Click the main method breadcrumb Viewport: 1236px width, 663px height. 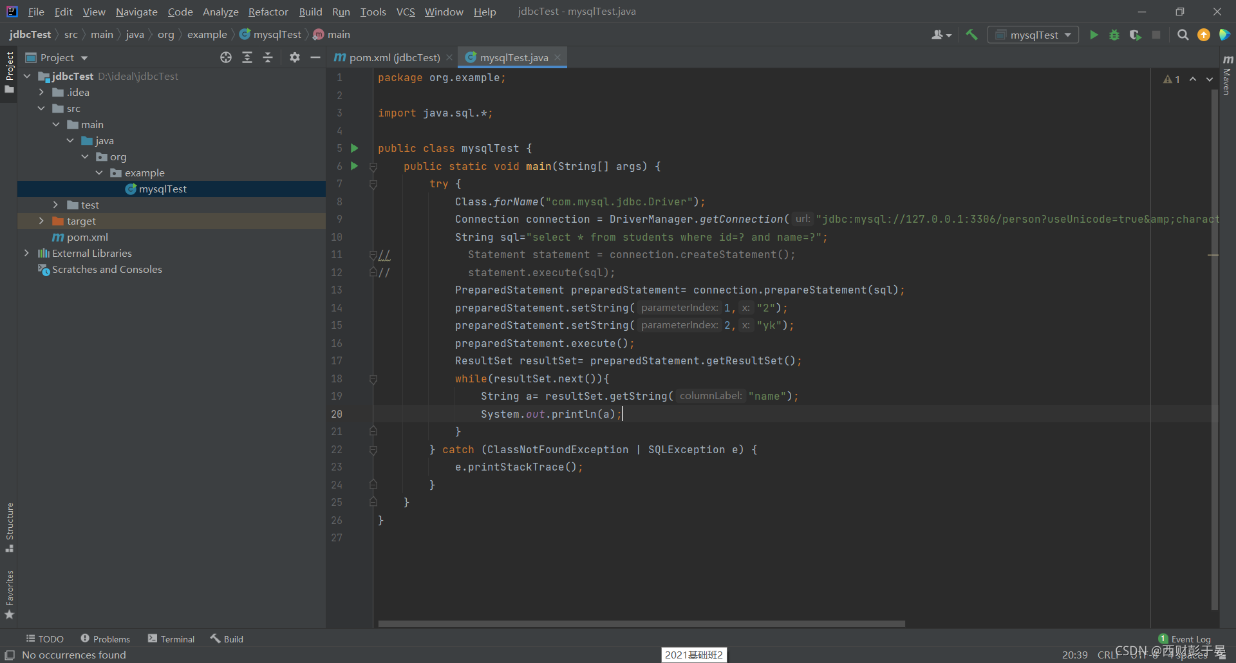click(332, 35)
